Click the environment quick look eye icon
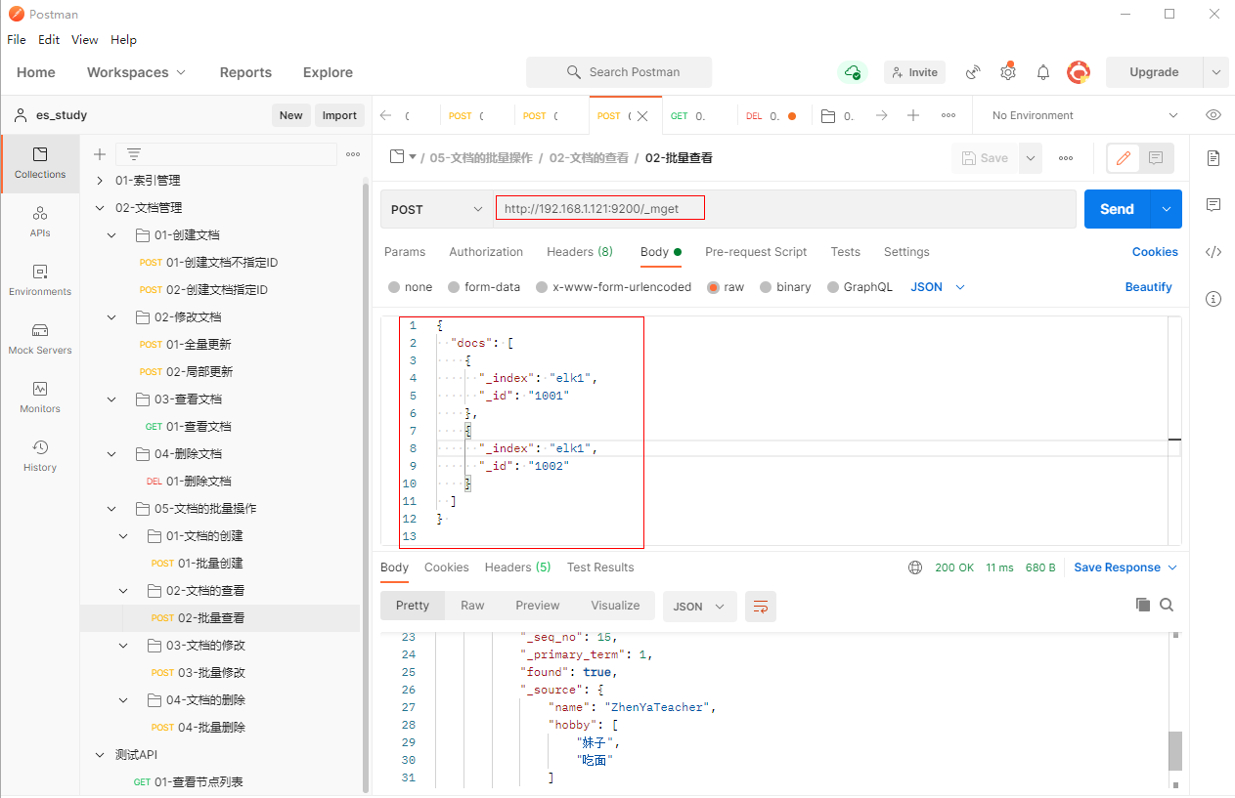Screen dimensions: 1235x798 click(1213, 115)
